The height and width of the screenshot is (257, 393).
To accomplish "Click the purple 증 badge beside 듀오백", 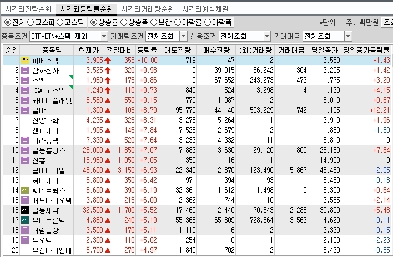I will click(25, 240).
